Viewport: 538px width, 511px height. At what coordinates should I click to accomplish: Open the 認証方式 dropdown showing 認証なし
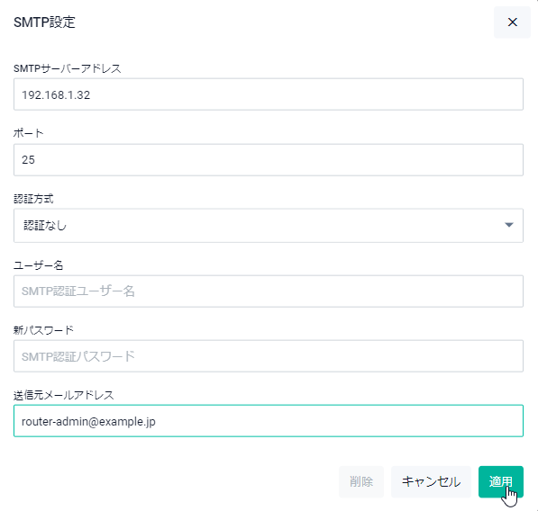[x=269, y=225]
